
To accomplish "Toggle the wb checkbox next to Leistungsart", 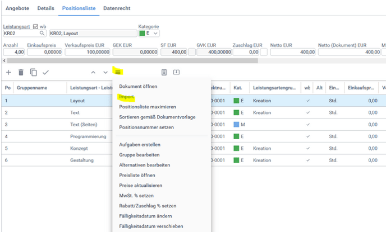I will (36, 26).
